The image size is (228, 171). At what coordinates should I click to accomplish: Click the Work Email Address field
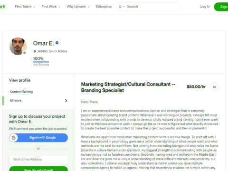(38, 160)
